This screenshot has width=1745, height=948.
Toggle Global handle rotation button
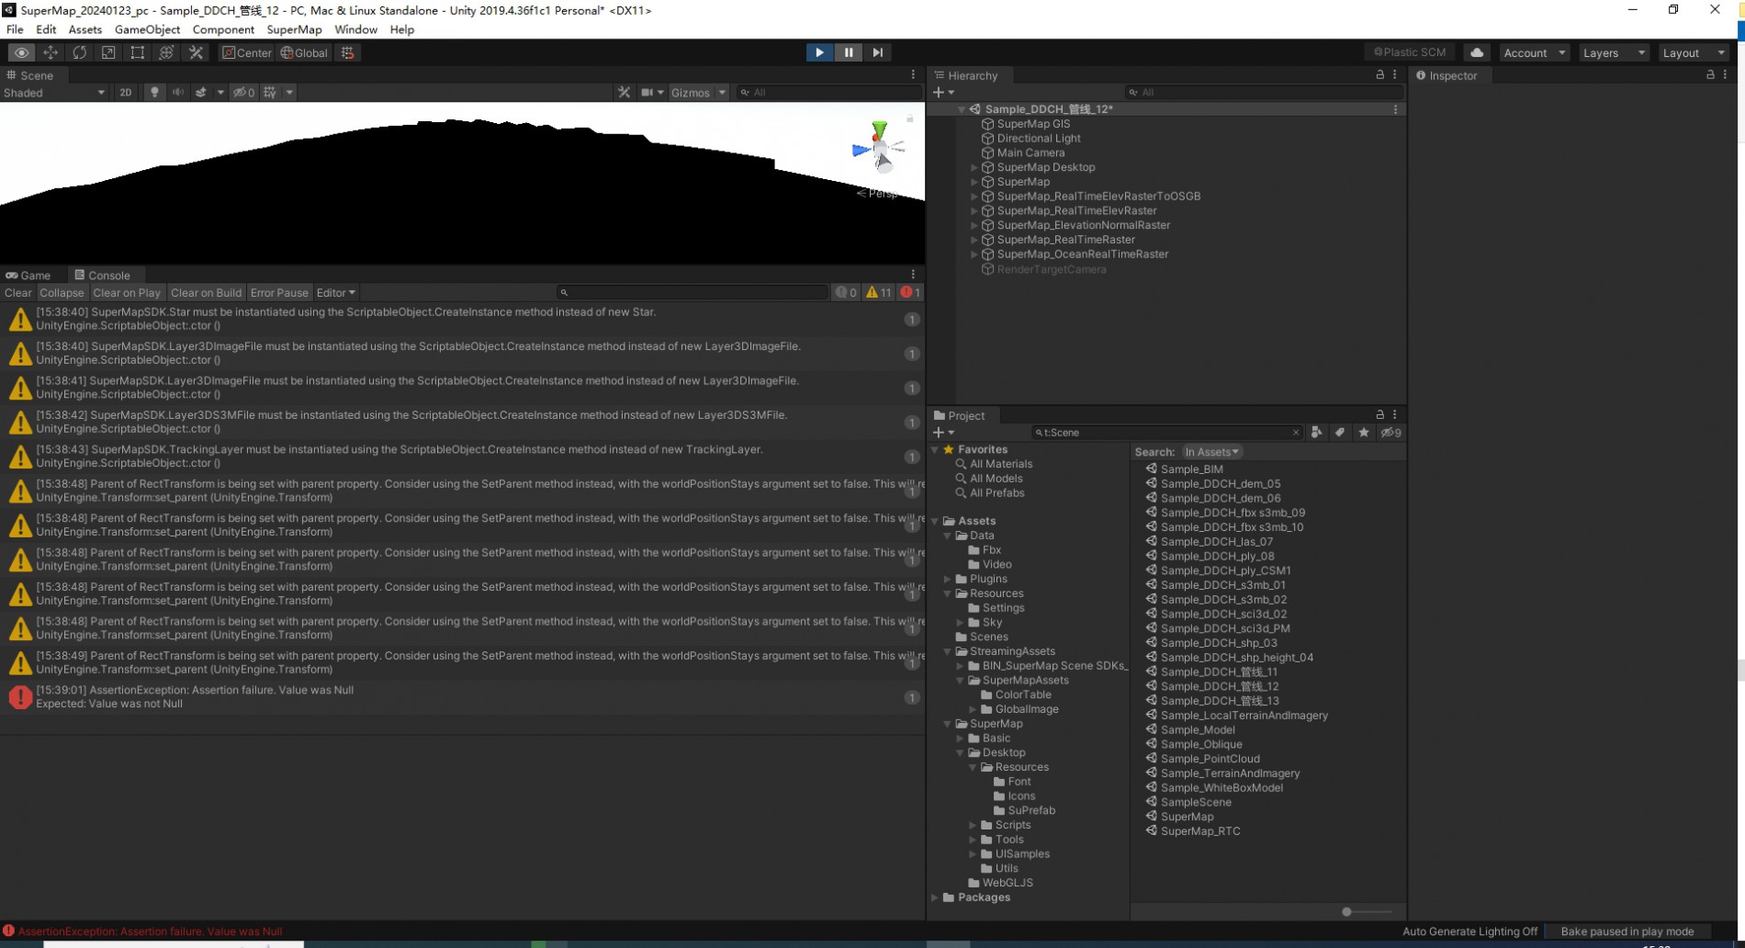304,52
